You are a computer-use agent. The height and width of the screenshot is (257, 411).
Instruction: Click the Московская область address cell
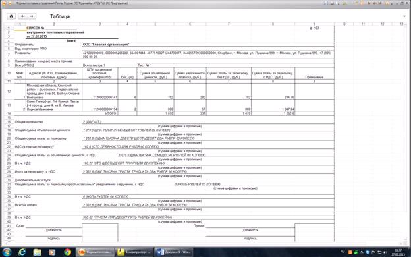(54, 91)
